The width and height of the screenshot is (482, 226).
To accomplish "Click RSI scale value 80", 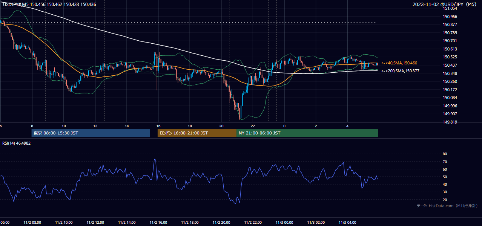I will 445,154.
